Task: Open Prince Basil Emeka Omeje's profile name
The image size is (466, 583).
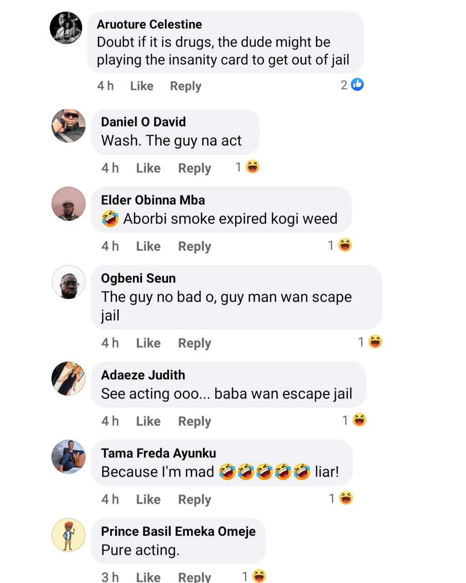Action: (178, 532)
